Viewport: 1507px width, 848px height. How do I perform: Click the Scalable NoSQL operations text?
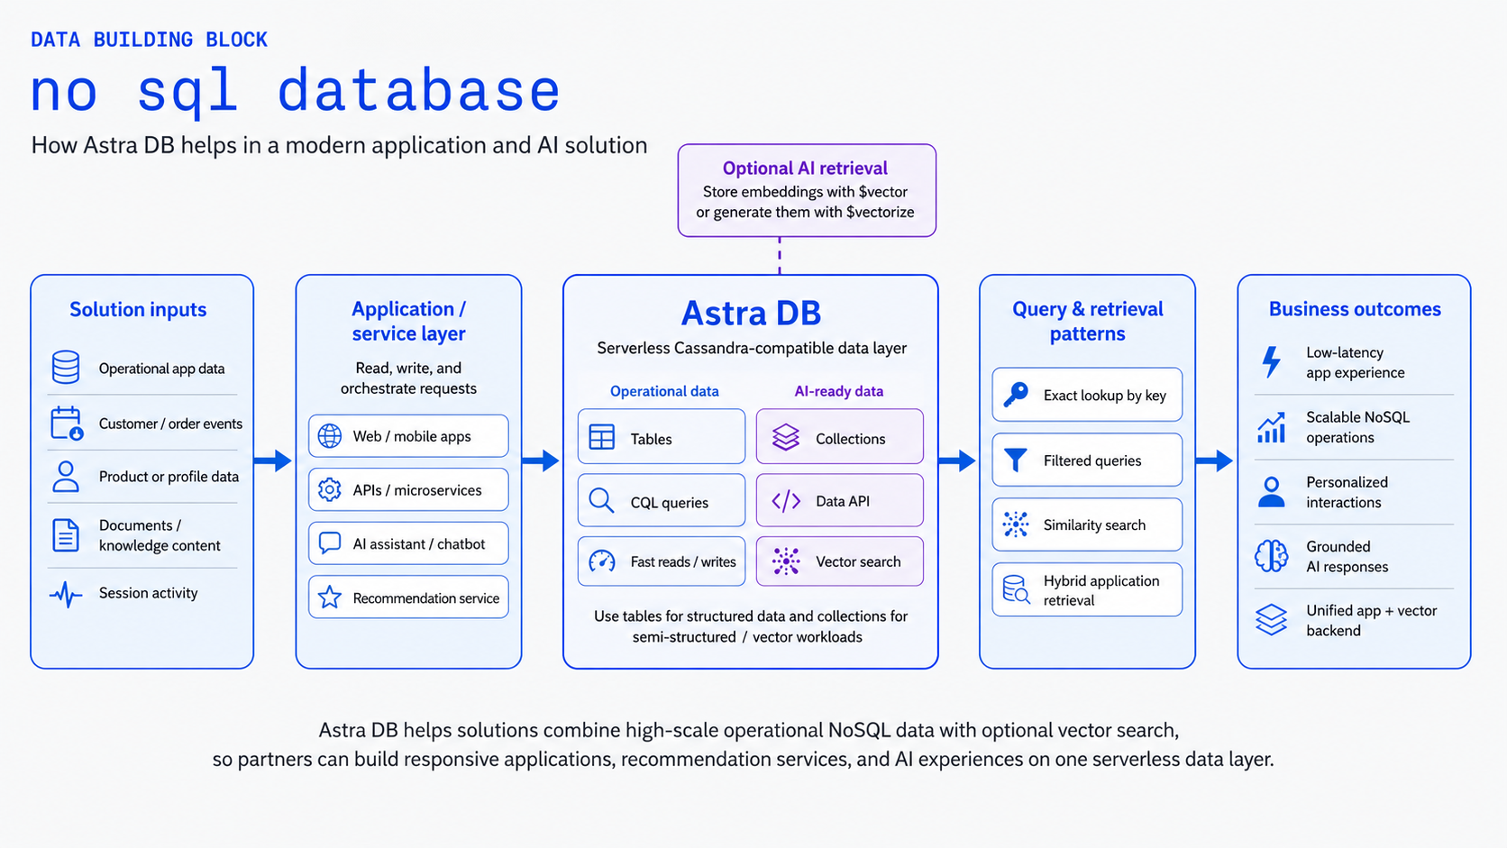coord(1357,427)
